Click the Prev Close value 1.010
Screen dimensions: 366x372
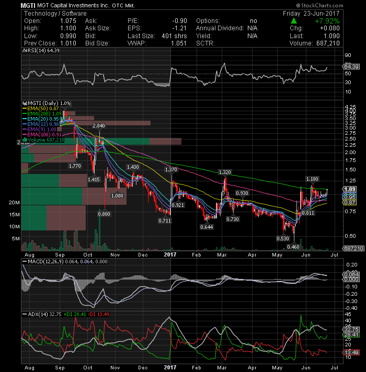click(x=68, y=43)
